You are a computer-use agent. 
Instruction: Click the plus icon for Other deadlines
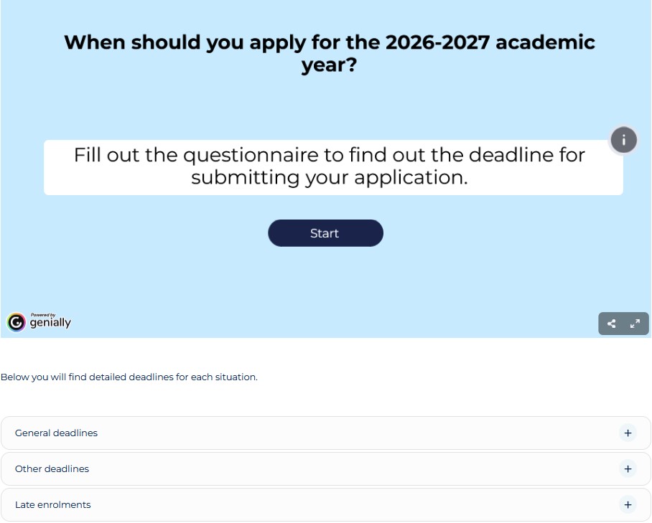628,468
